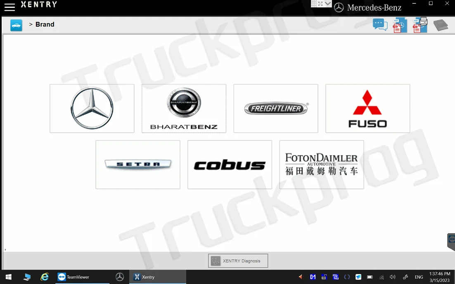Minimize the XENTRY window
The image size is (455, 284).
tap(415, 3)
